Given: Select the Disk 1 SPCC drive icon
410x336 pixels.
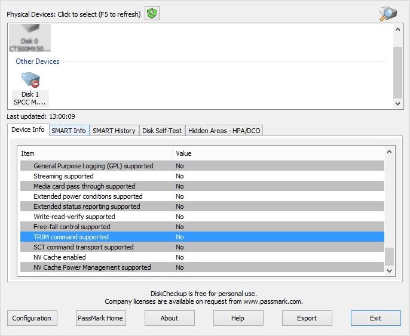Looking at the screenshot, I should coord(30,89).
